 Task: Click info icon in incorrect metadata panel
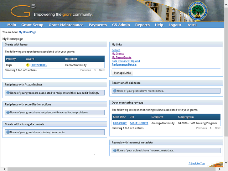115,150
